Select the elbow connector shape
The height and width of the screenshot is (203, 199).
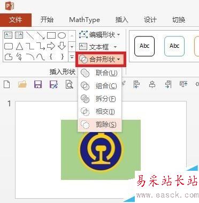(30, 46)
